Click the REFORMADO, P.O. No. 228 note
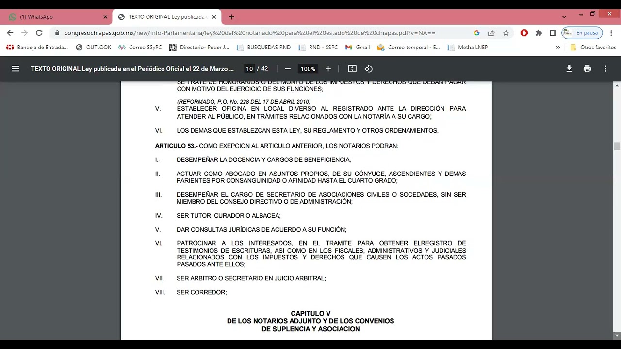The width and height of the screenshot is (621, 349). tap(244, 102)
